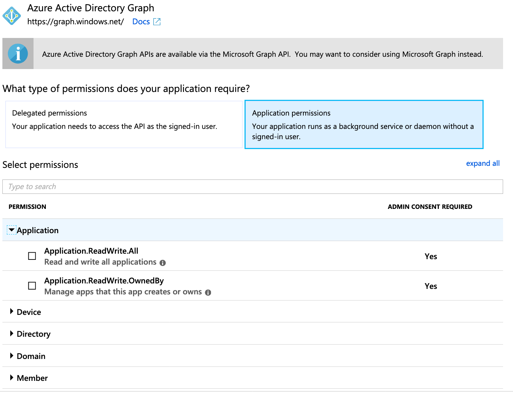Image resolution: width=513 pixels, height=400 pixels.
Task: Click the Application group label
Action: [x=38, y=230]
